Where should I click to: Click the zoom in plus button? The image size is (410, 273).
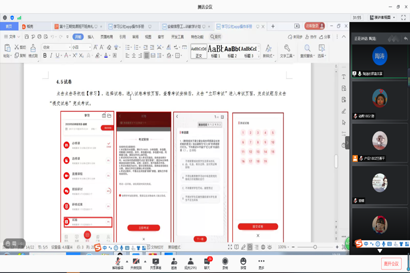coord(337,247)
